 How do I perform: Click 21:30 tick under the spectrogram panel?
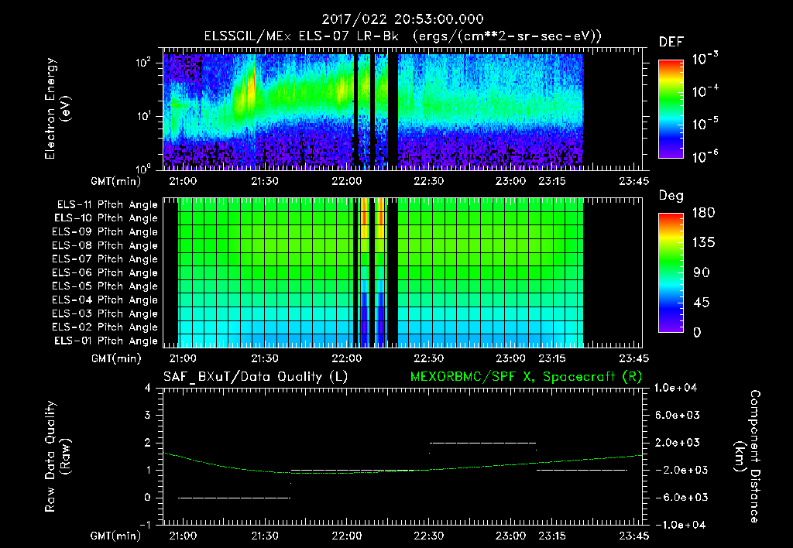[x=265, y=181]
